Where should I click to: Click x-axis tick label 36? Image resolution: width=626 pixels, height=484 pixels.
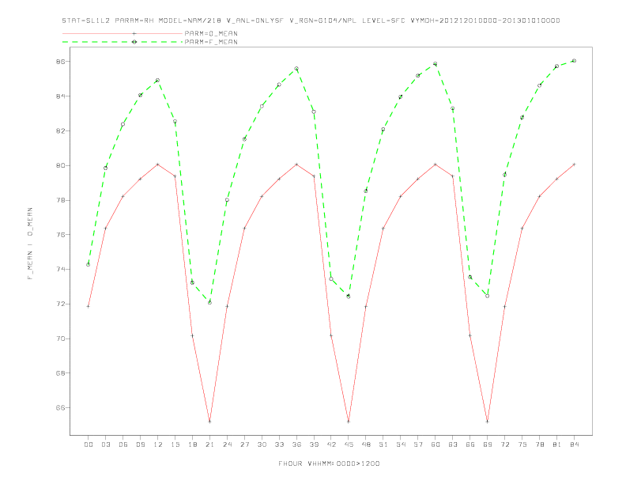pyautogui.click(x=296, y=444)
